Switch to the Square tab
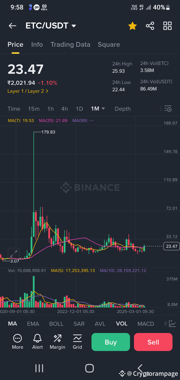 point(109,44)
